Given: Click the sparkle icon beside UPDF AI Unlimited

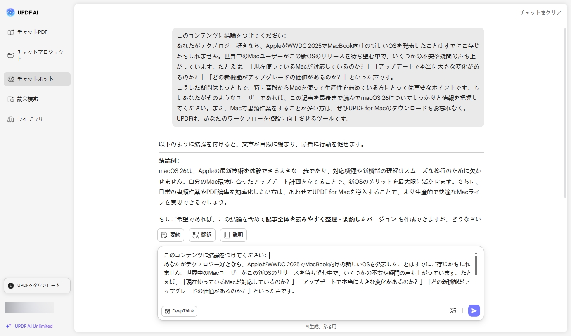Looking at the screenshot, I should tap(8, 326).
